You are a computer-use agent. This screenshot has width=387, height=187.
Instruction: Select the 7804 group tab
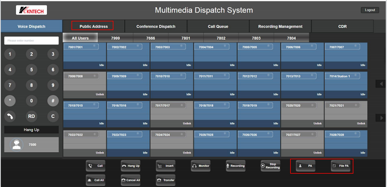[291, 38]
